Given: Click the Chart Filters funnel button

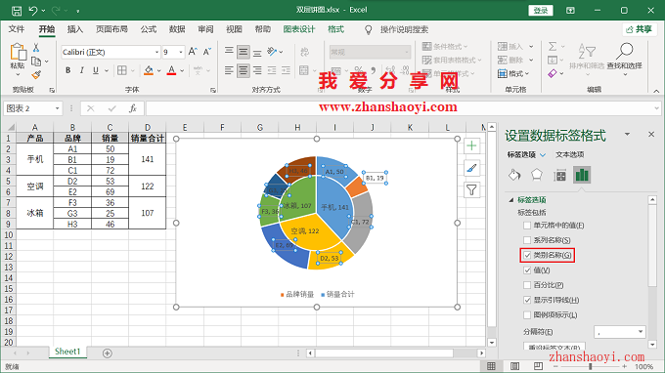Looking at the screenshot, I should 471,190.
